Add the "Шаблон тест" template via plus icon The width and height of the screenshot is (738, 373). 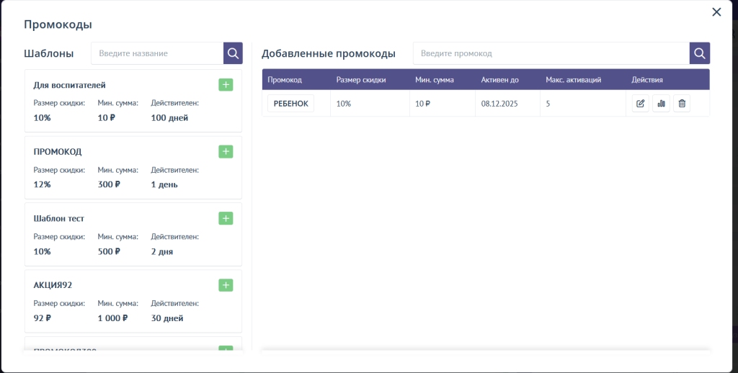point(226,218)
